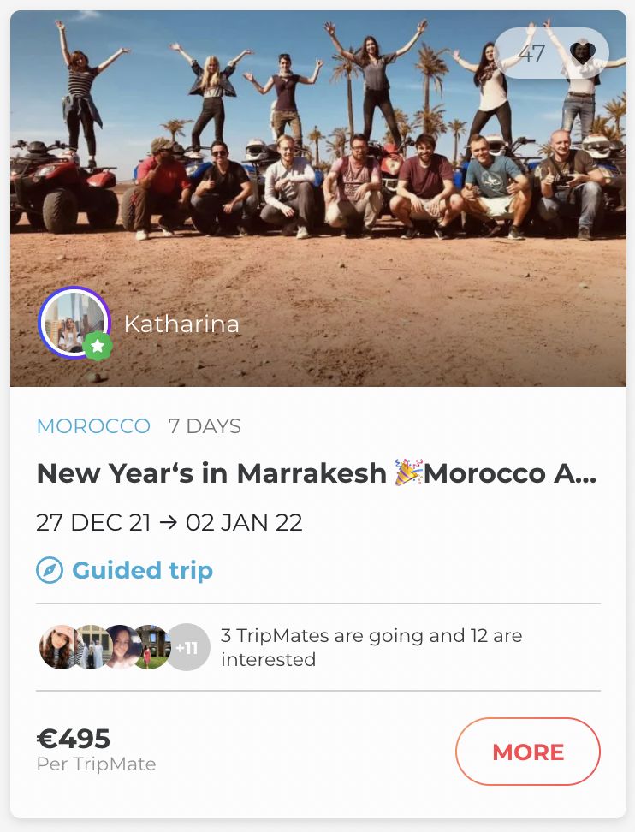The width and height of the screenshot is (635, 832).
Task: Open TripMate avatar with striped shirt
Action: [x=58, y=647]
